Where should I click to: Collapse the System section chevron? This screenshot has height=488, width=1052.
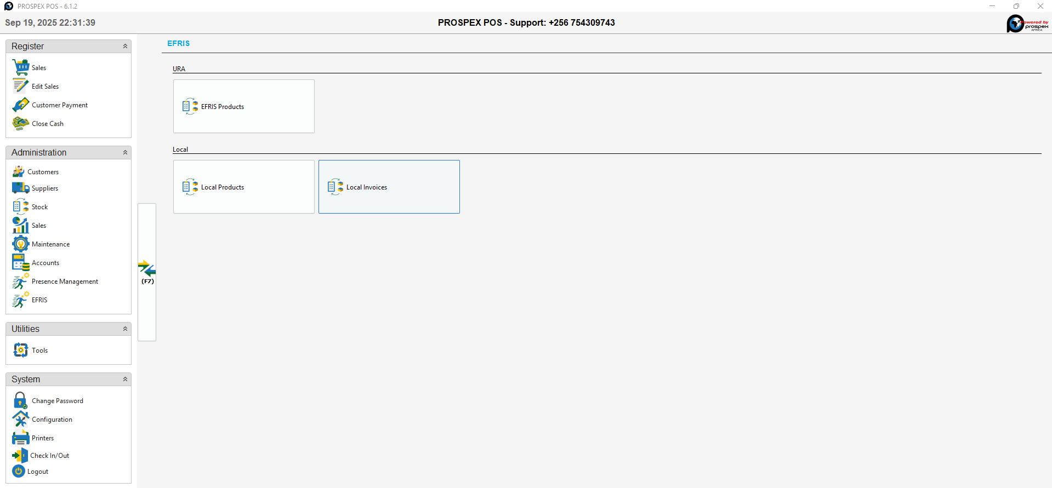pyautogui.click(x=125, y=380)
